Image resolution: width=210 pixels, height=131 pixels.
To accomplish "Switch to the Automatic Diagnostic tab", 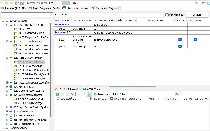I will [x=106, y=8].
